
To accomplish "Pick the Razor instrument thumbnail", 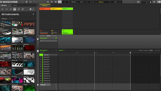I will click(x=17, y=72).
